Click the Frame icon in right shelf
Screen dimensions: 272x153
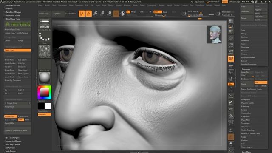[x=231, y=96]
